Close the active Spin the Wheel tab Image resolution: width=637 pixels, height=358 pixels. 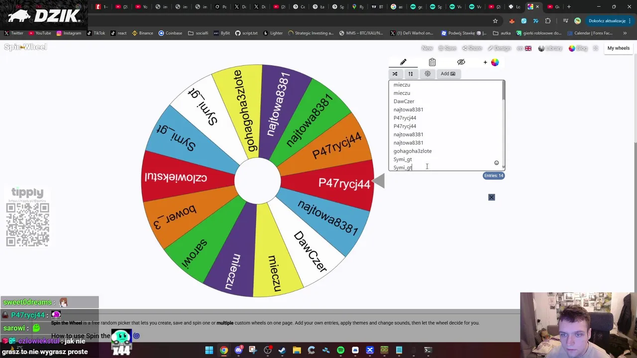[537, 6]
